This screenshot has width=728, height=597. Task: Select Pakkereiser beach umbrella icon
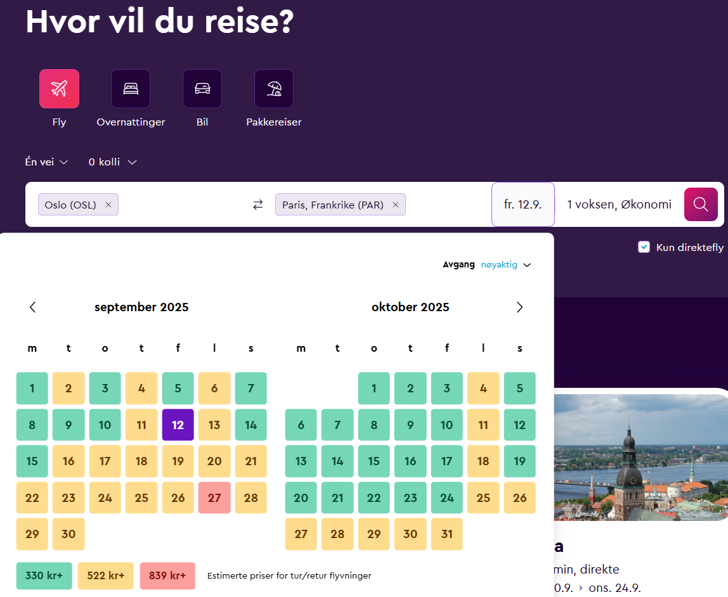pos(274,89)
